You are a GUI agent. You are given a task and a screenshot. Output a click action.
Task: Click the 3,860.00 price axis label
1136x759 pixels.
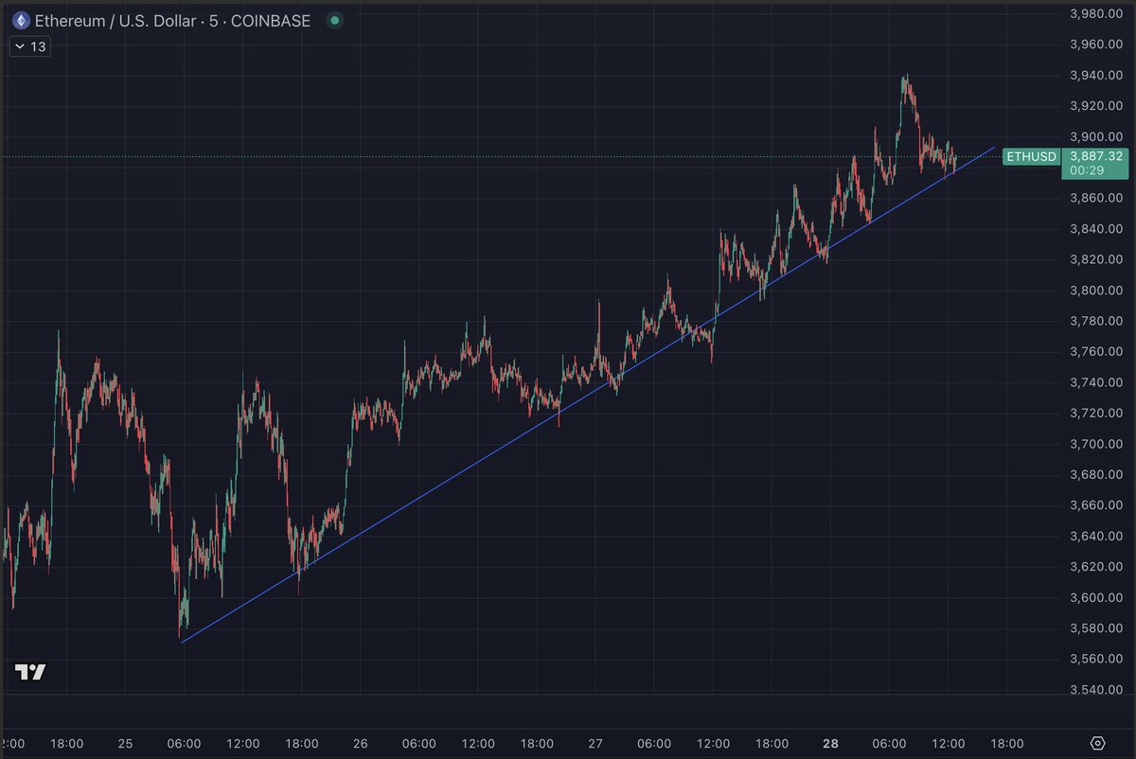pyautogui.click(x=1096, y=198)
